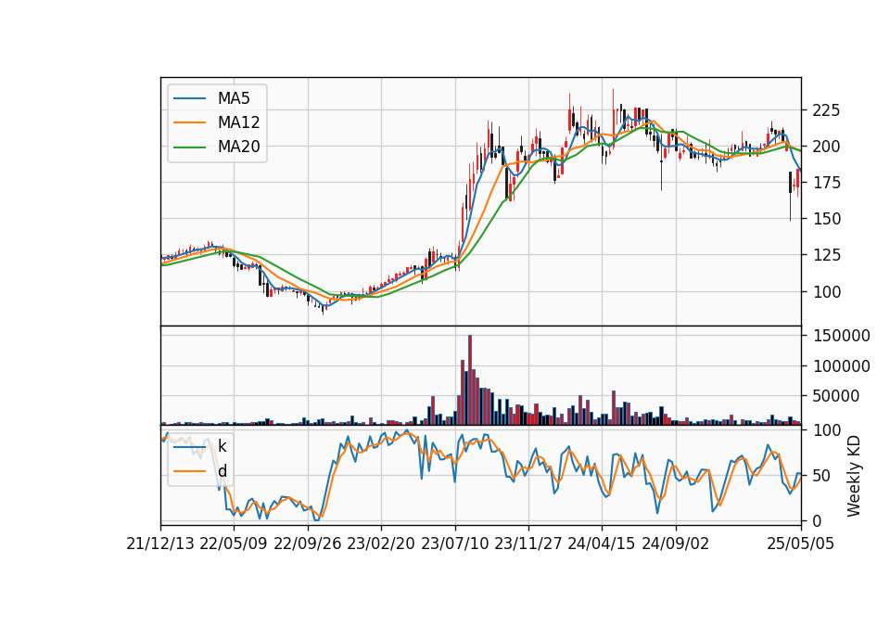
Task: Click the 125 price axis label
Action: (x=826, y=255)
